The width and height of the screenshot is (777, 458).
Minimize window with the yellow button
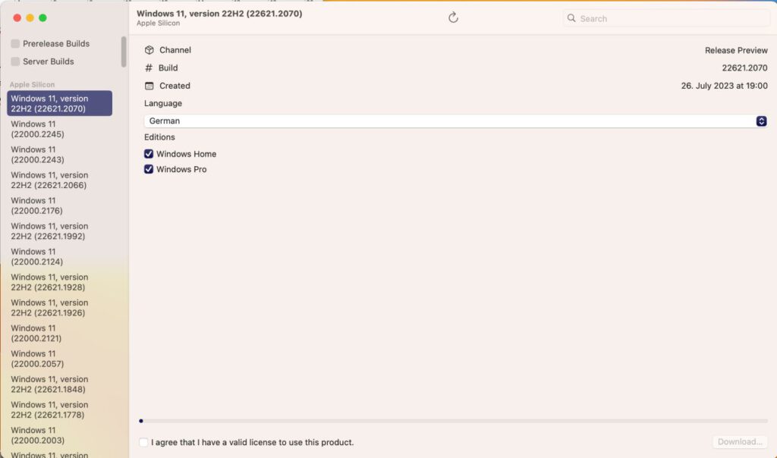30,18
